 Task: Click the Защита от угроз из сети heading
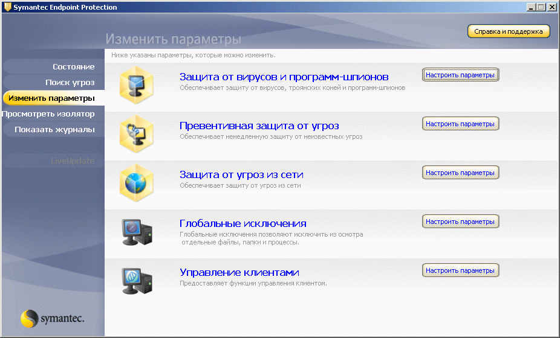[241, 174]
